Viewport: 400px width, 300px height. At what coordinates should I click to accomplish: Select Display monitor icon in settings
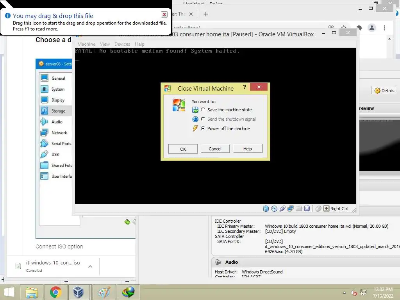coord(45,100)
